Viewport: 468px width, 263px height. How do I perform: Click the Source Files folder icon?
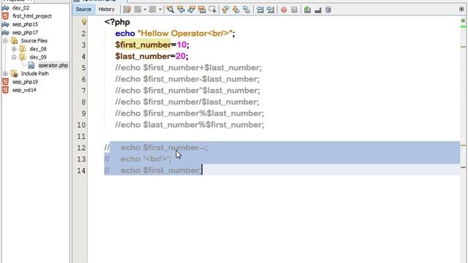tap(14, 41)
